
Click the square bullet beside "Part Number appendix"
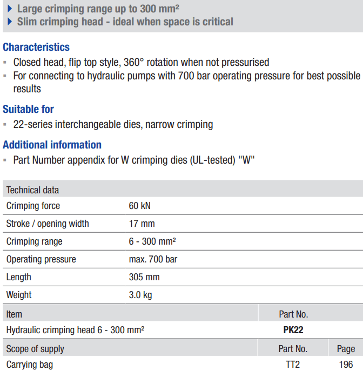pyautogui.click(x=5, y=160)
